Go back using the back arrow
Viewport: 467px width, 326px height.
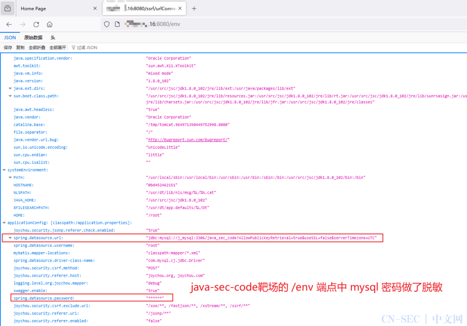click(x=9, y=24)
